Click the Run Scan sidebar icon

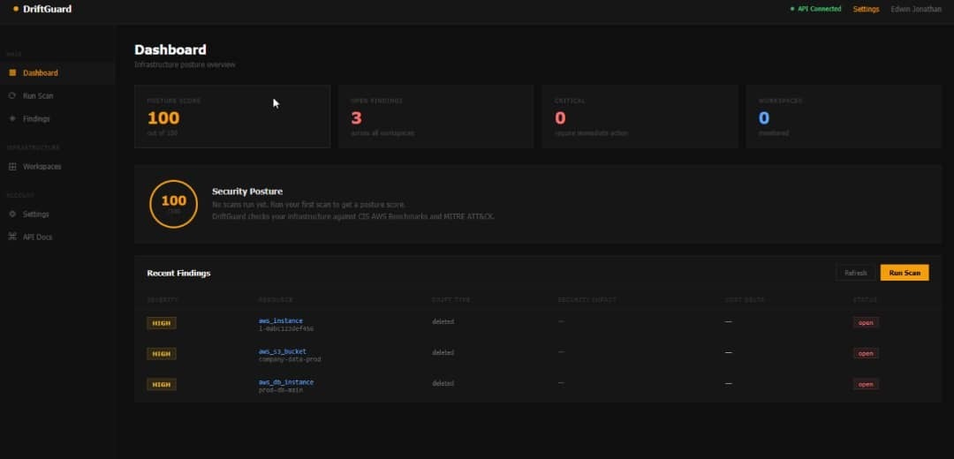pos(12,96)
